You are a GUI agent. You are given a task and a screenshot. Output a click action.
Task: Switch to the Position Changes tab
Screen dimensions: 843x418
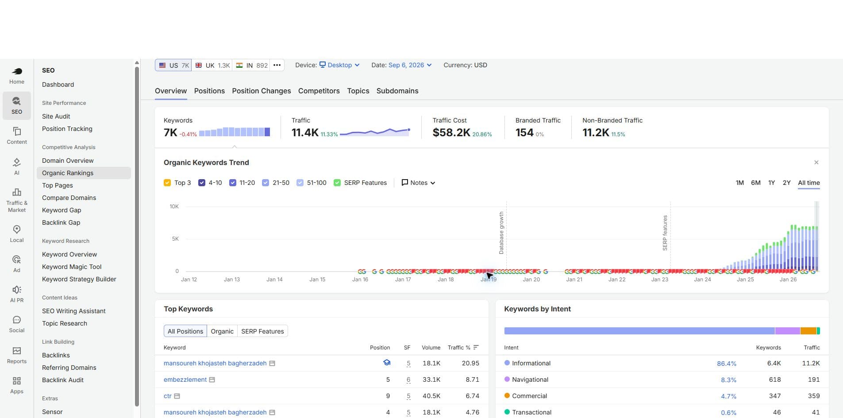click(x=262, y=91)
